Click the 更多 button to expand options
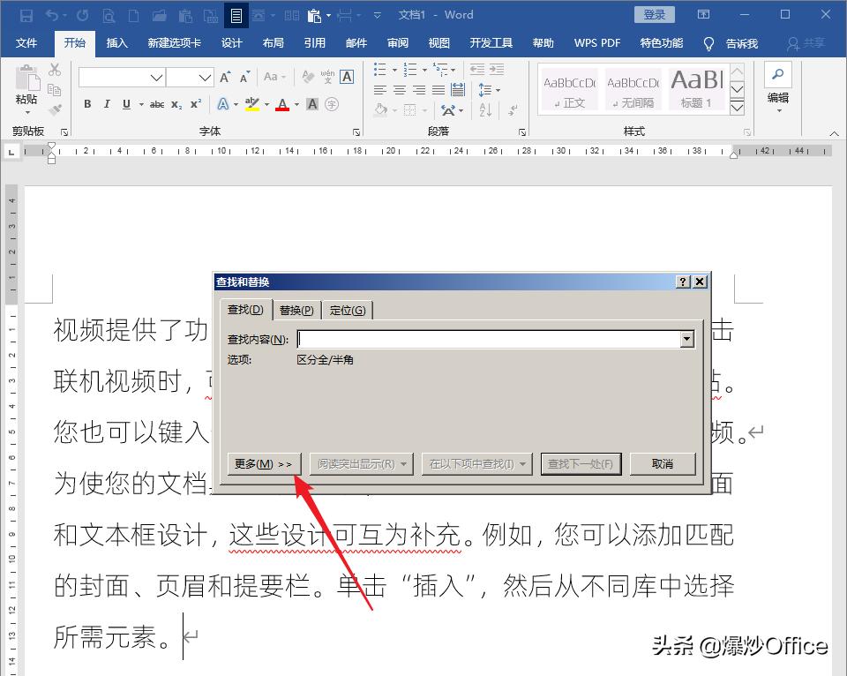The height and width of the screenshot is (676, 847). click(x=263, y=463)
